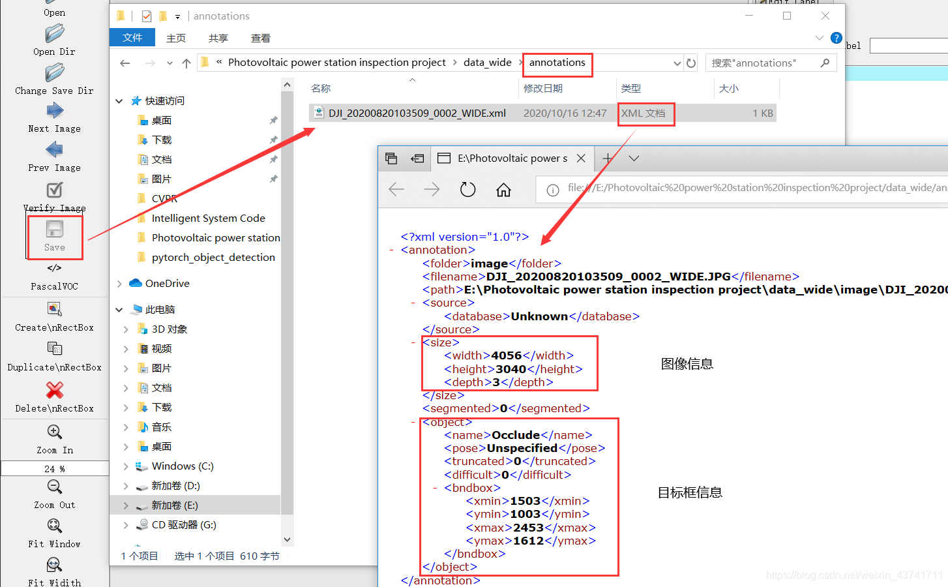Reload the page in the browser
Screen dimensions: 948x587
pos(468,190)
